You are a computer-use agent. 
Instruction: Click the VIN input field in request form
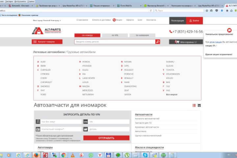(109, 121)
